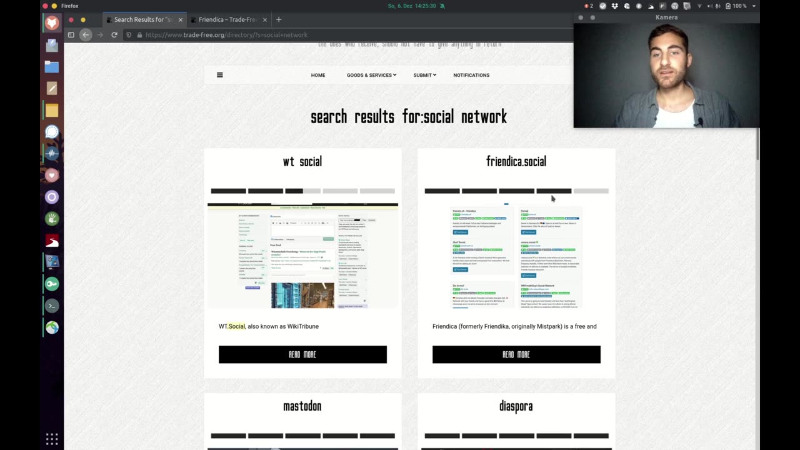Click the red notification indicator showing 2
Screen dimensions: 800x450
[588, 6]
